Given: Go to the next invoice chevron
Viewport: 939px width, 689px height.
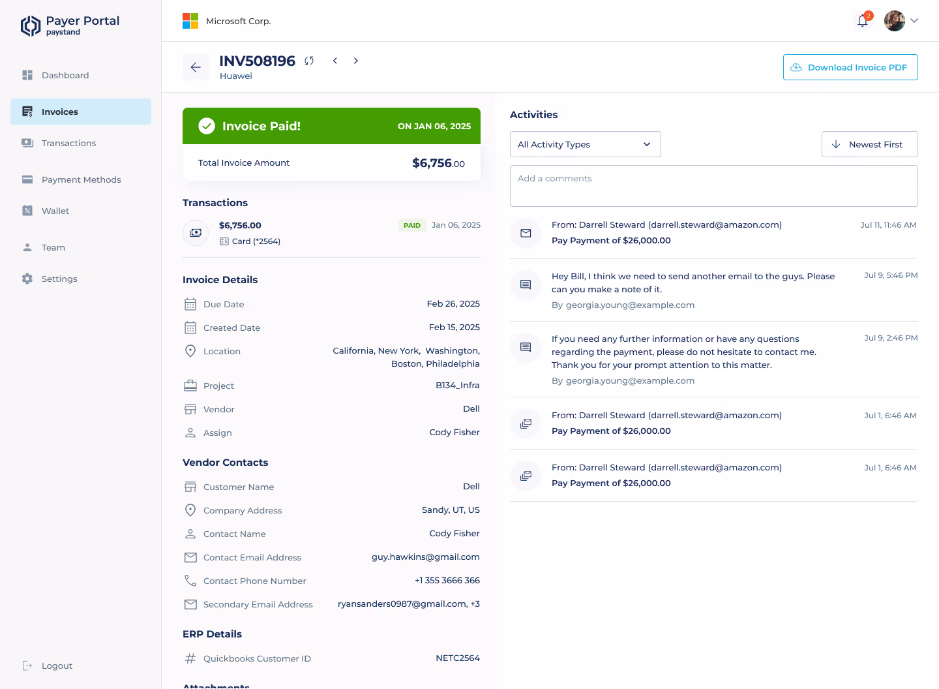Looking at the screenshot, I should tap(356, 61).
